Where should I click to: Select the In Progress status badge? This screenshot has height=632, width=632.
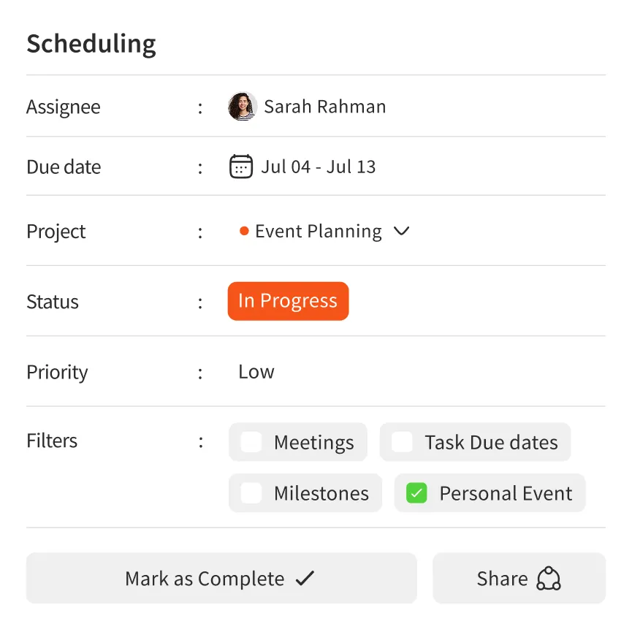(287, 301)
